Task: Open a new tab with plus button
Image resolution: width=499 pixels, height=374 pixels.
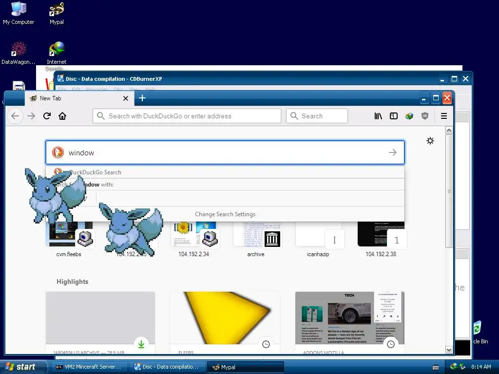Action: pyautogui.click(x=142, y=98)
